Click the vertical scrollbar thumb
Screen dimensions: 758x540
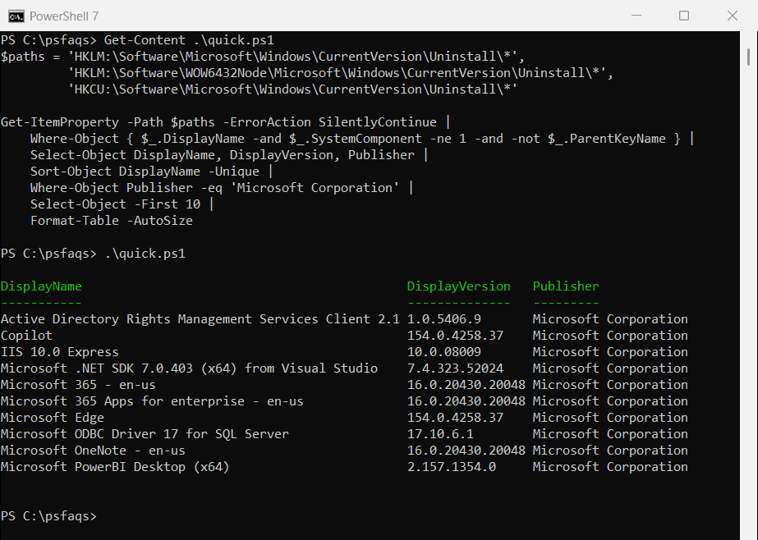tap(748, 57)
